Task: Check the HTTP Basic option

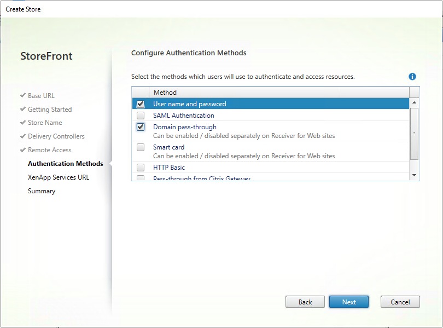Action: [x=141, y=168]
